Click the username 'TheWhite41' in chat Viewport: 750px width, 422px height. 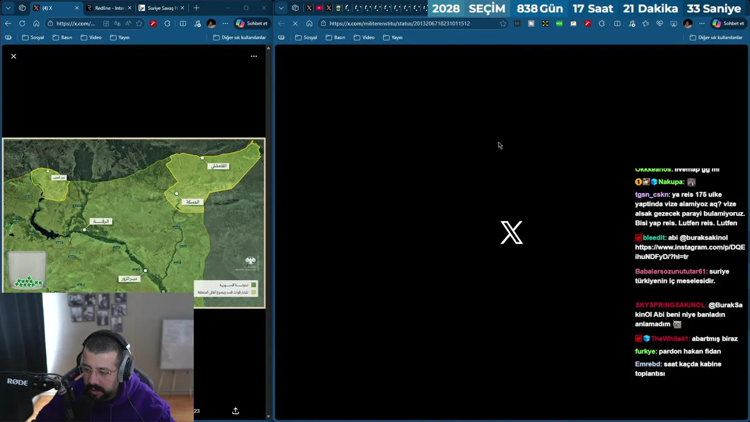point(670,339)
